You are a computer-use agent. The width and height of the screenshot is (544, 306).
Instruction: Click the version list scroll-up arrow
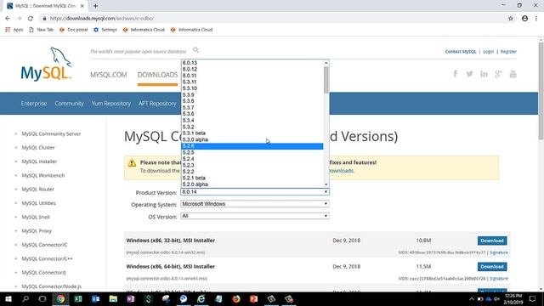click(326, 63)
